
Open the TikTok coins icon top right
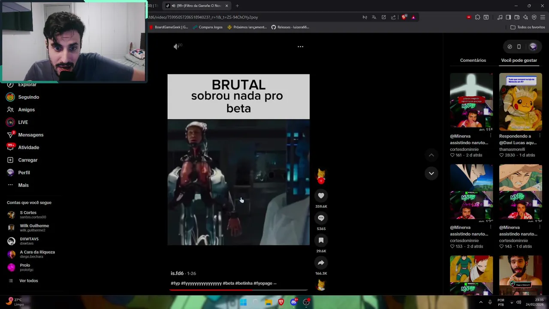510,47
